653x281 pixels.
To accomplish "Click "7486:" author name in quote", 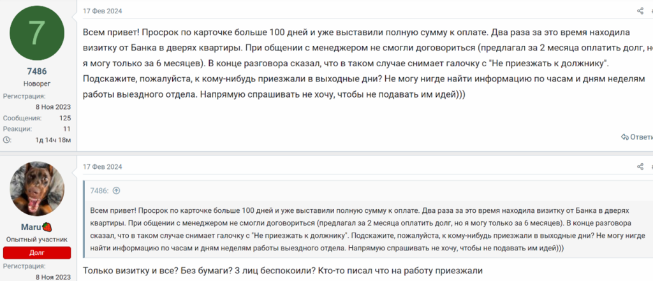I will (x=99, y=191).
